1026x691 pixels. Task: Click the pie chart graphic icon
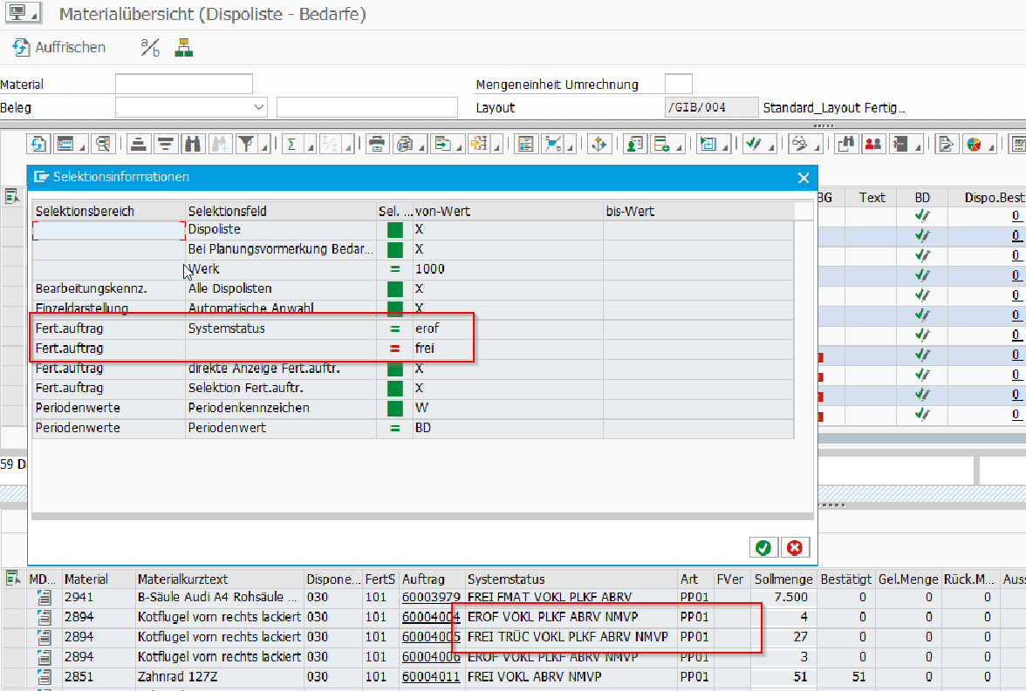(974, 144)
